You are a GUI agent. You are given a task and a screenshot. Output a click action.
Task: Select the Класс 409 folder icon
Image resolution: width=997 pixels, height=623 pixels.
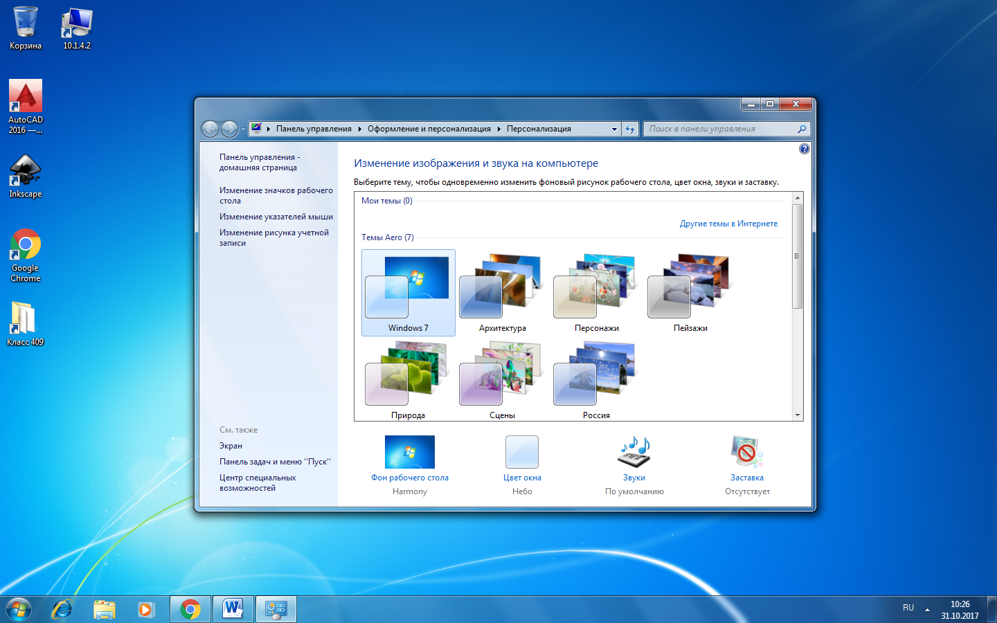(26, 323)
